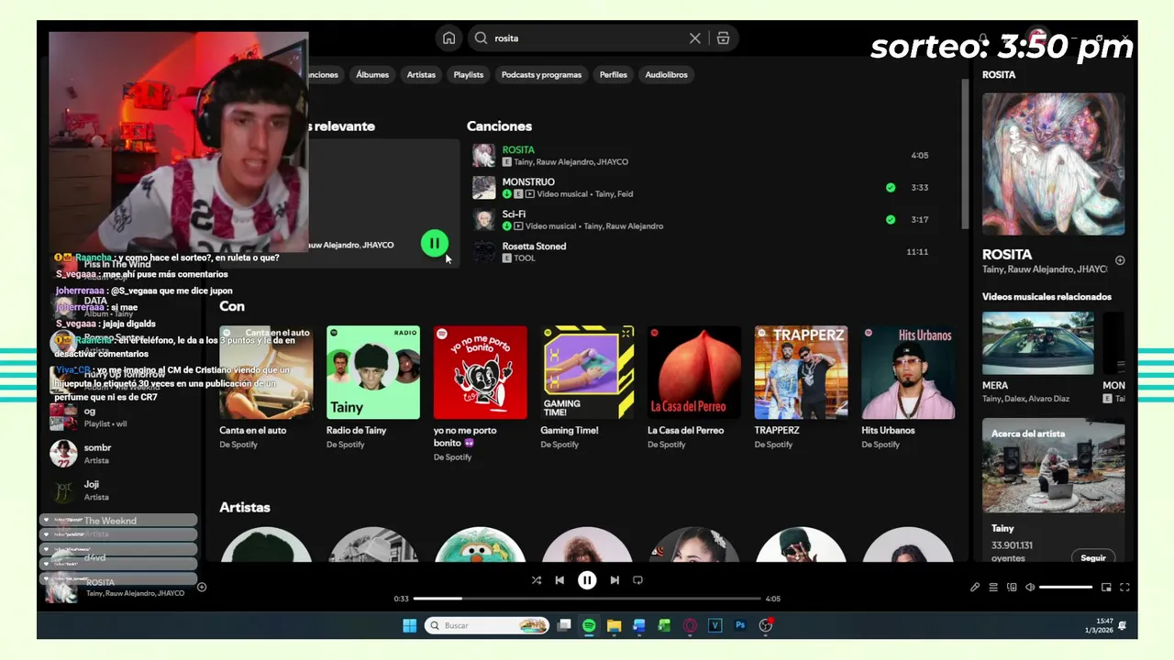
Task: Switch to Spotify via taskbar icon
Action: 589,625
